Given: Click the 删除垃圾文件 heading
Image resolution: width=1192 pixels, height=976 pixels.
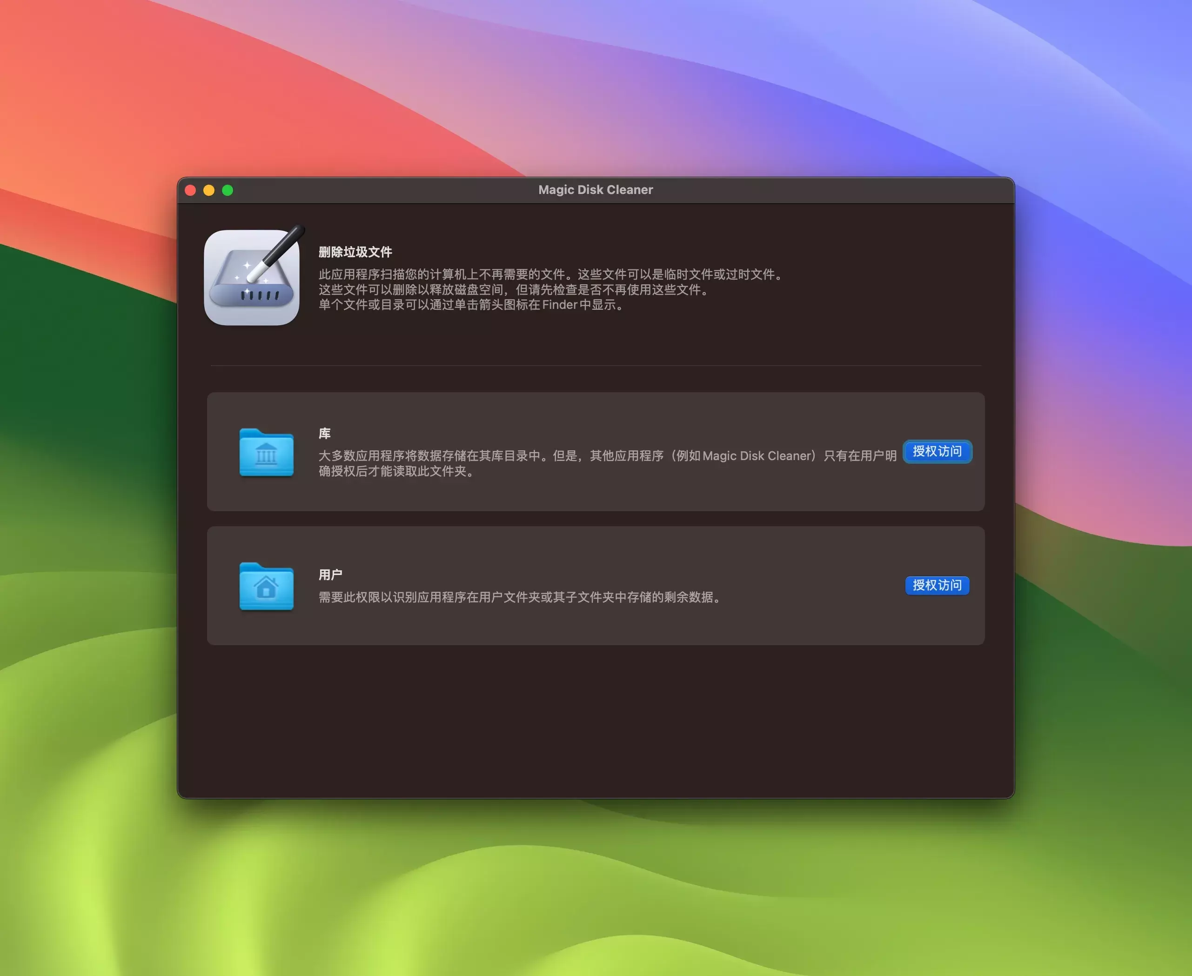Looking at the screenshot, I should [x=355, y=252].
